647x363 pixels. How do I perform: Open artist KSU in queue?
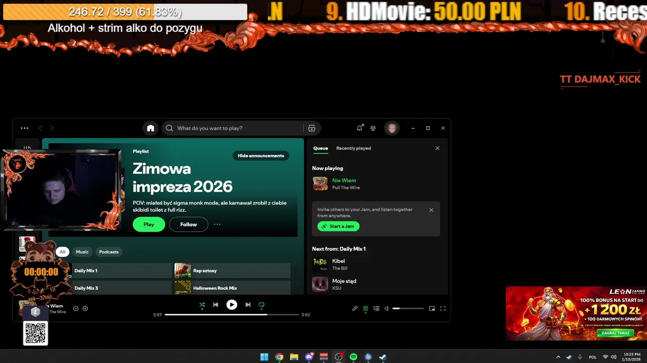coord(336,288)
